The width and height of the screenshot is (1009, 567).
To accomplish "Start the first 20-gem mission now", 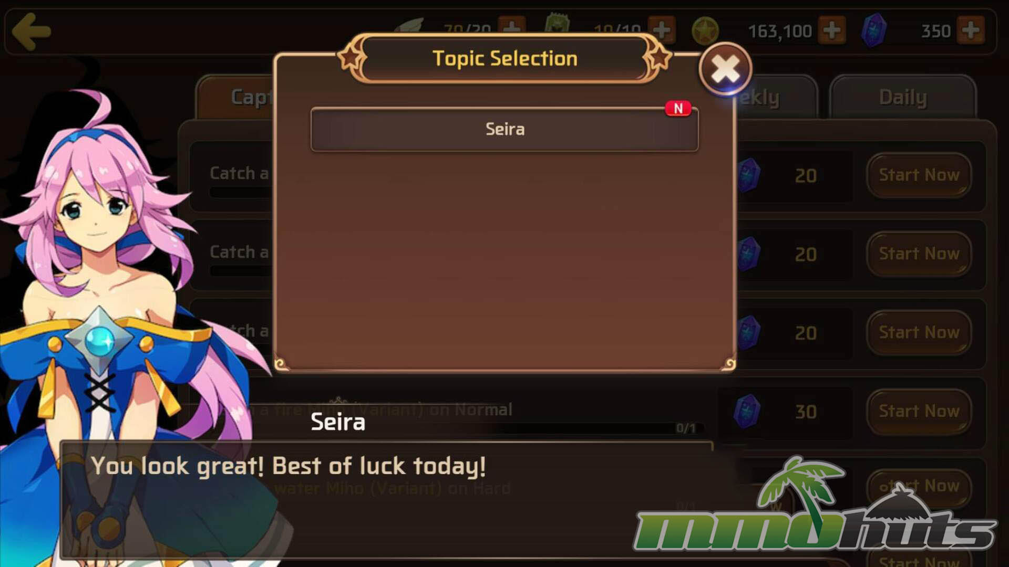I will pos(919,175).
